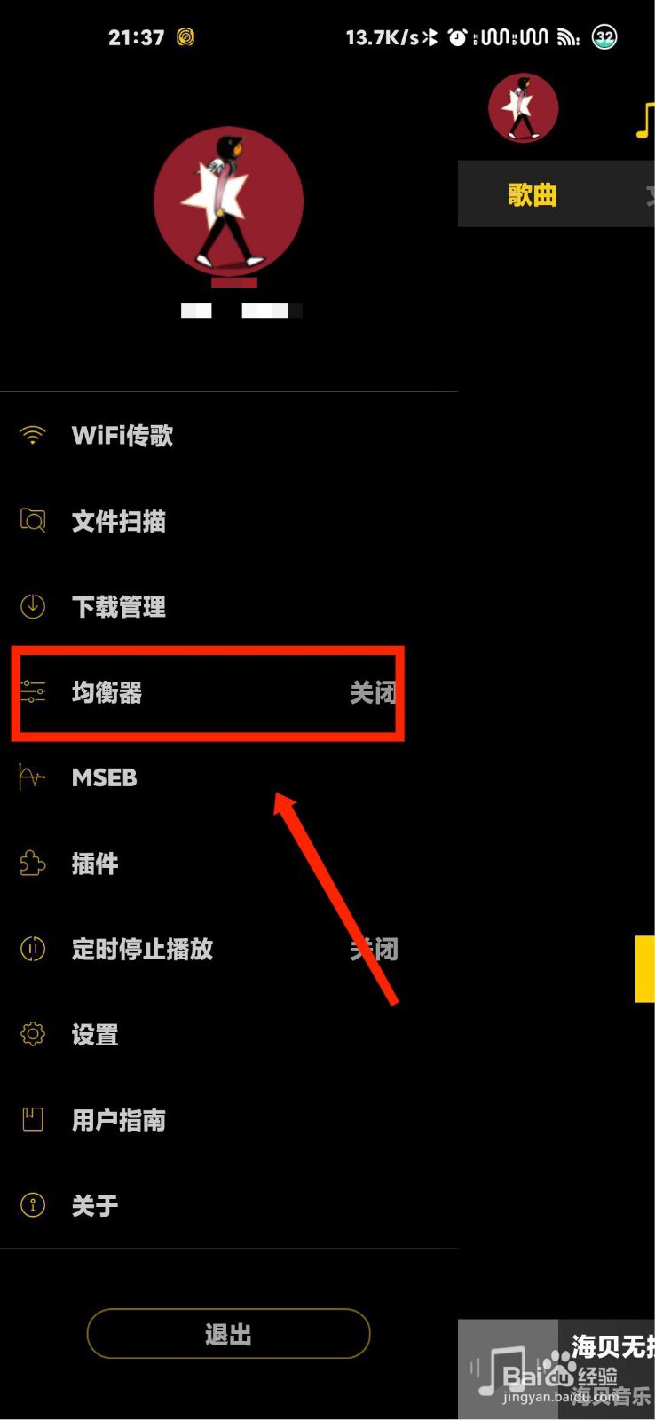655x1420 pixels.
Task: Tap the about info circle icon
Action: coord(33,1205)
